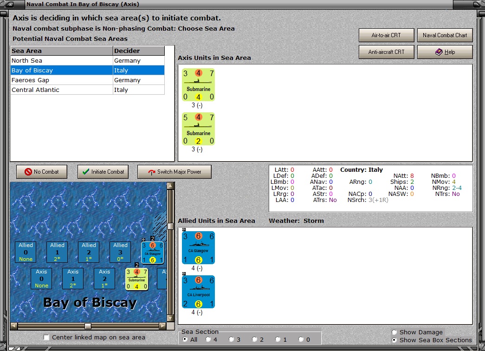Screen dimensions: 485x351
Task: Select Faeroes Gap sea area row
Action: pos(88,80)
